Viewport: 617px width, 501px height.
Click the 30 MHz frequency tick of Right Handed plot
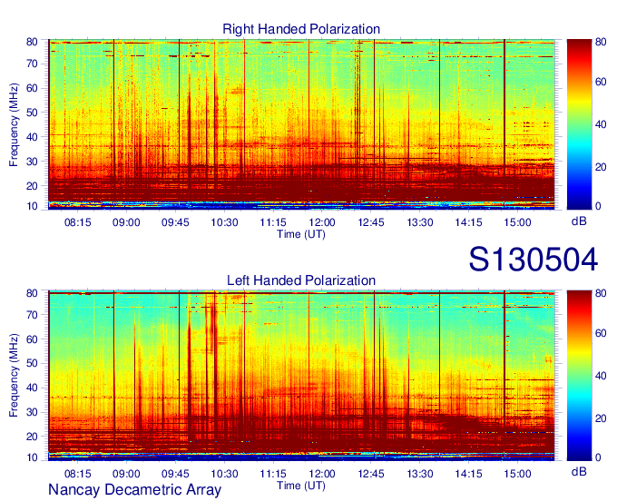click(x=32, y=162)
